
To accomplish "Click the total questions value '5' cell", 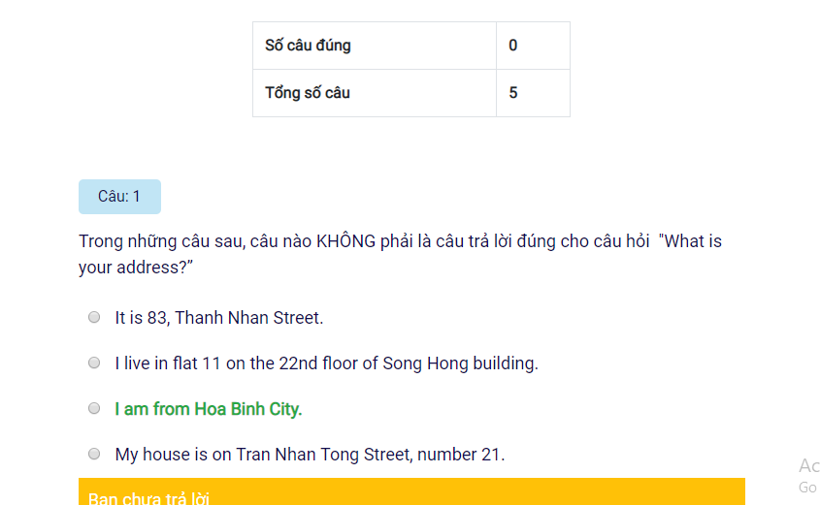I will coord(533,93).
